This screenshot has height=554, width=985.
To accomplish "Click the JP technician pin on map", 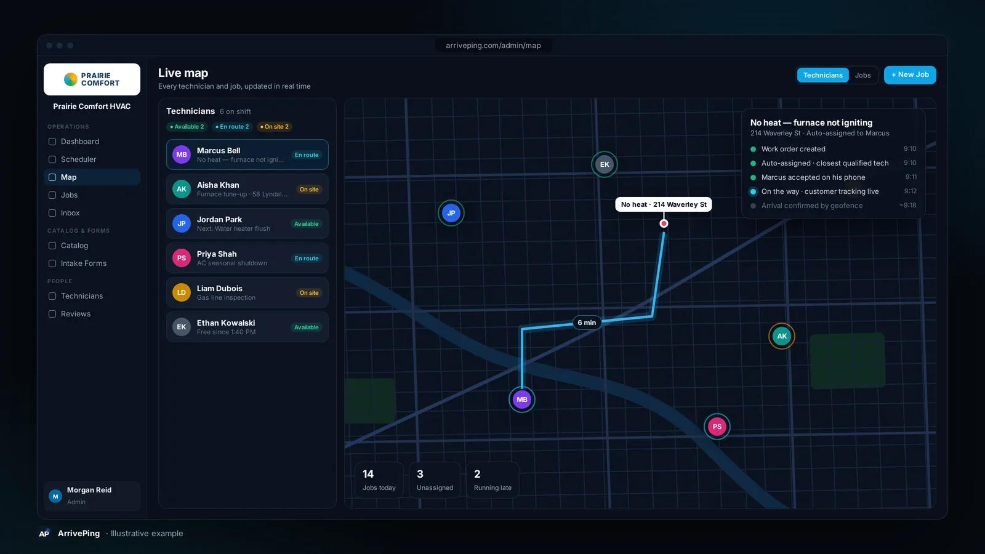I will [451, 213].
